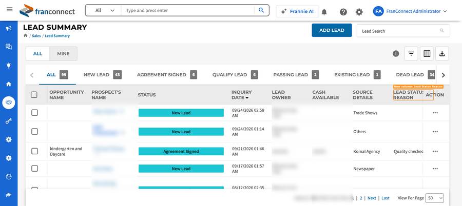
Task: Click the ADD LEAD button
Action: [x=332, y=30]
